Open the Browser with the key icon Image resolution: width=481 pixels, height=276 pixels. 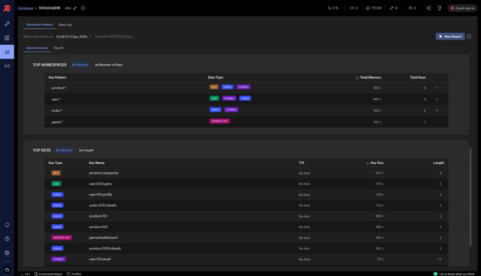tap(7, 23)
